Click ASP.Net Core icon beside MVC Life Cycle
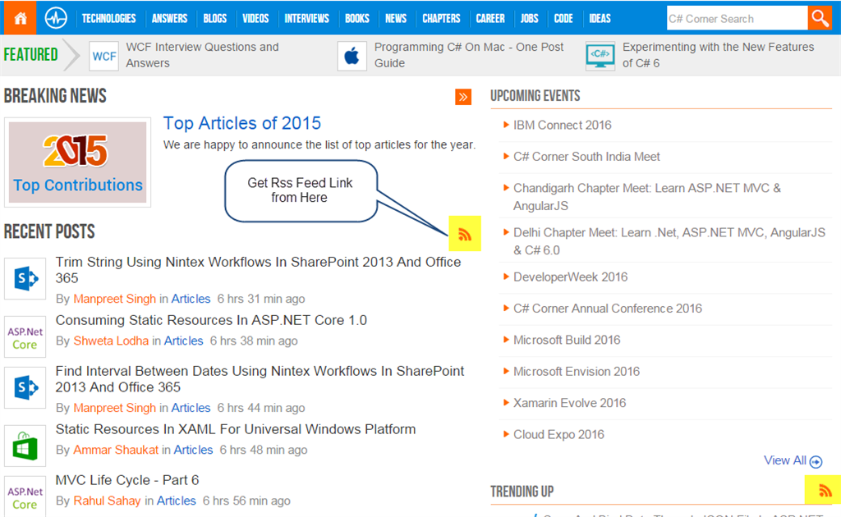This screenshot has height=517, width=841. pyautogui.click(x=25, y=496)
